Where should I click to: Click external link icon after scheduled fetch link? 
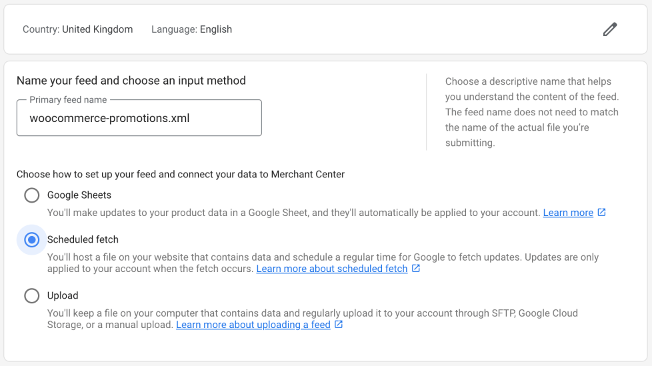point(416,269)
